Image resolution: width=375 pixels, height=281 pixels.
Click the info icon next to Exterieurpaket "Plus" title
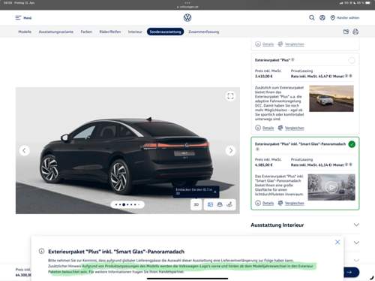[292, 59]
